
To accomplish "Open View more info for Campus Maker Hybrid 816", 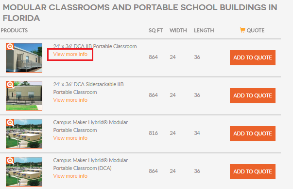I will point(70,138).
